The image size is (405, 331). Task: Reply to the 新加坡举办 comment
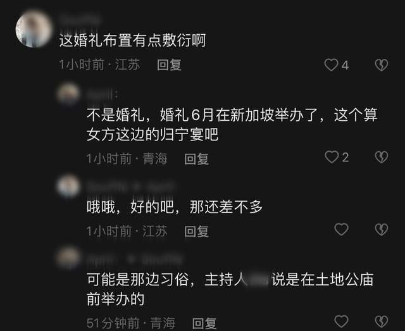point(197,159)
